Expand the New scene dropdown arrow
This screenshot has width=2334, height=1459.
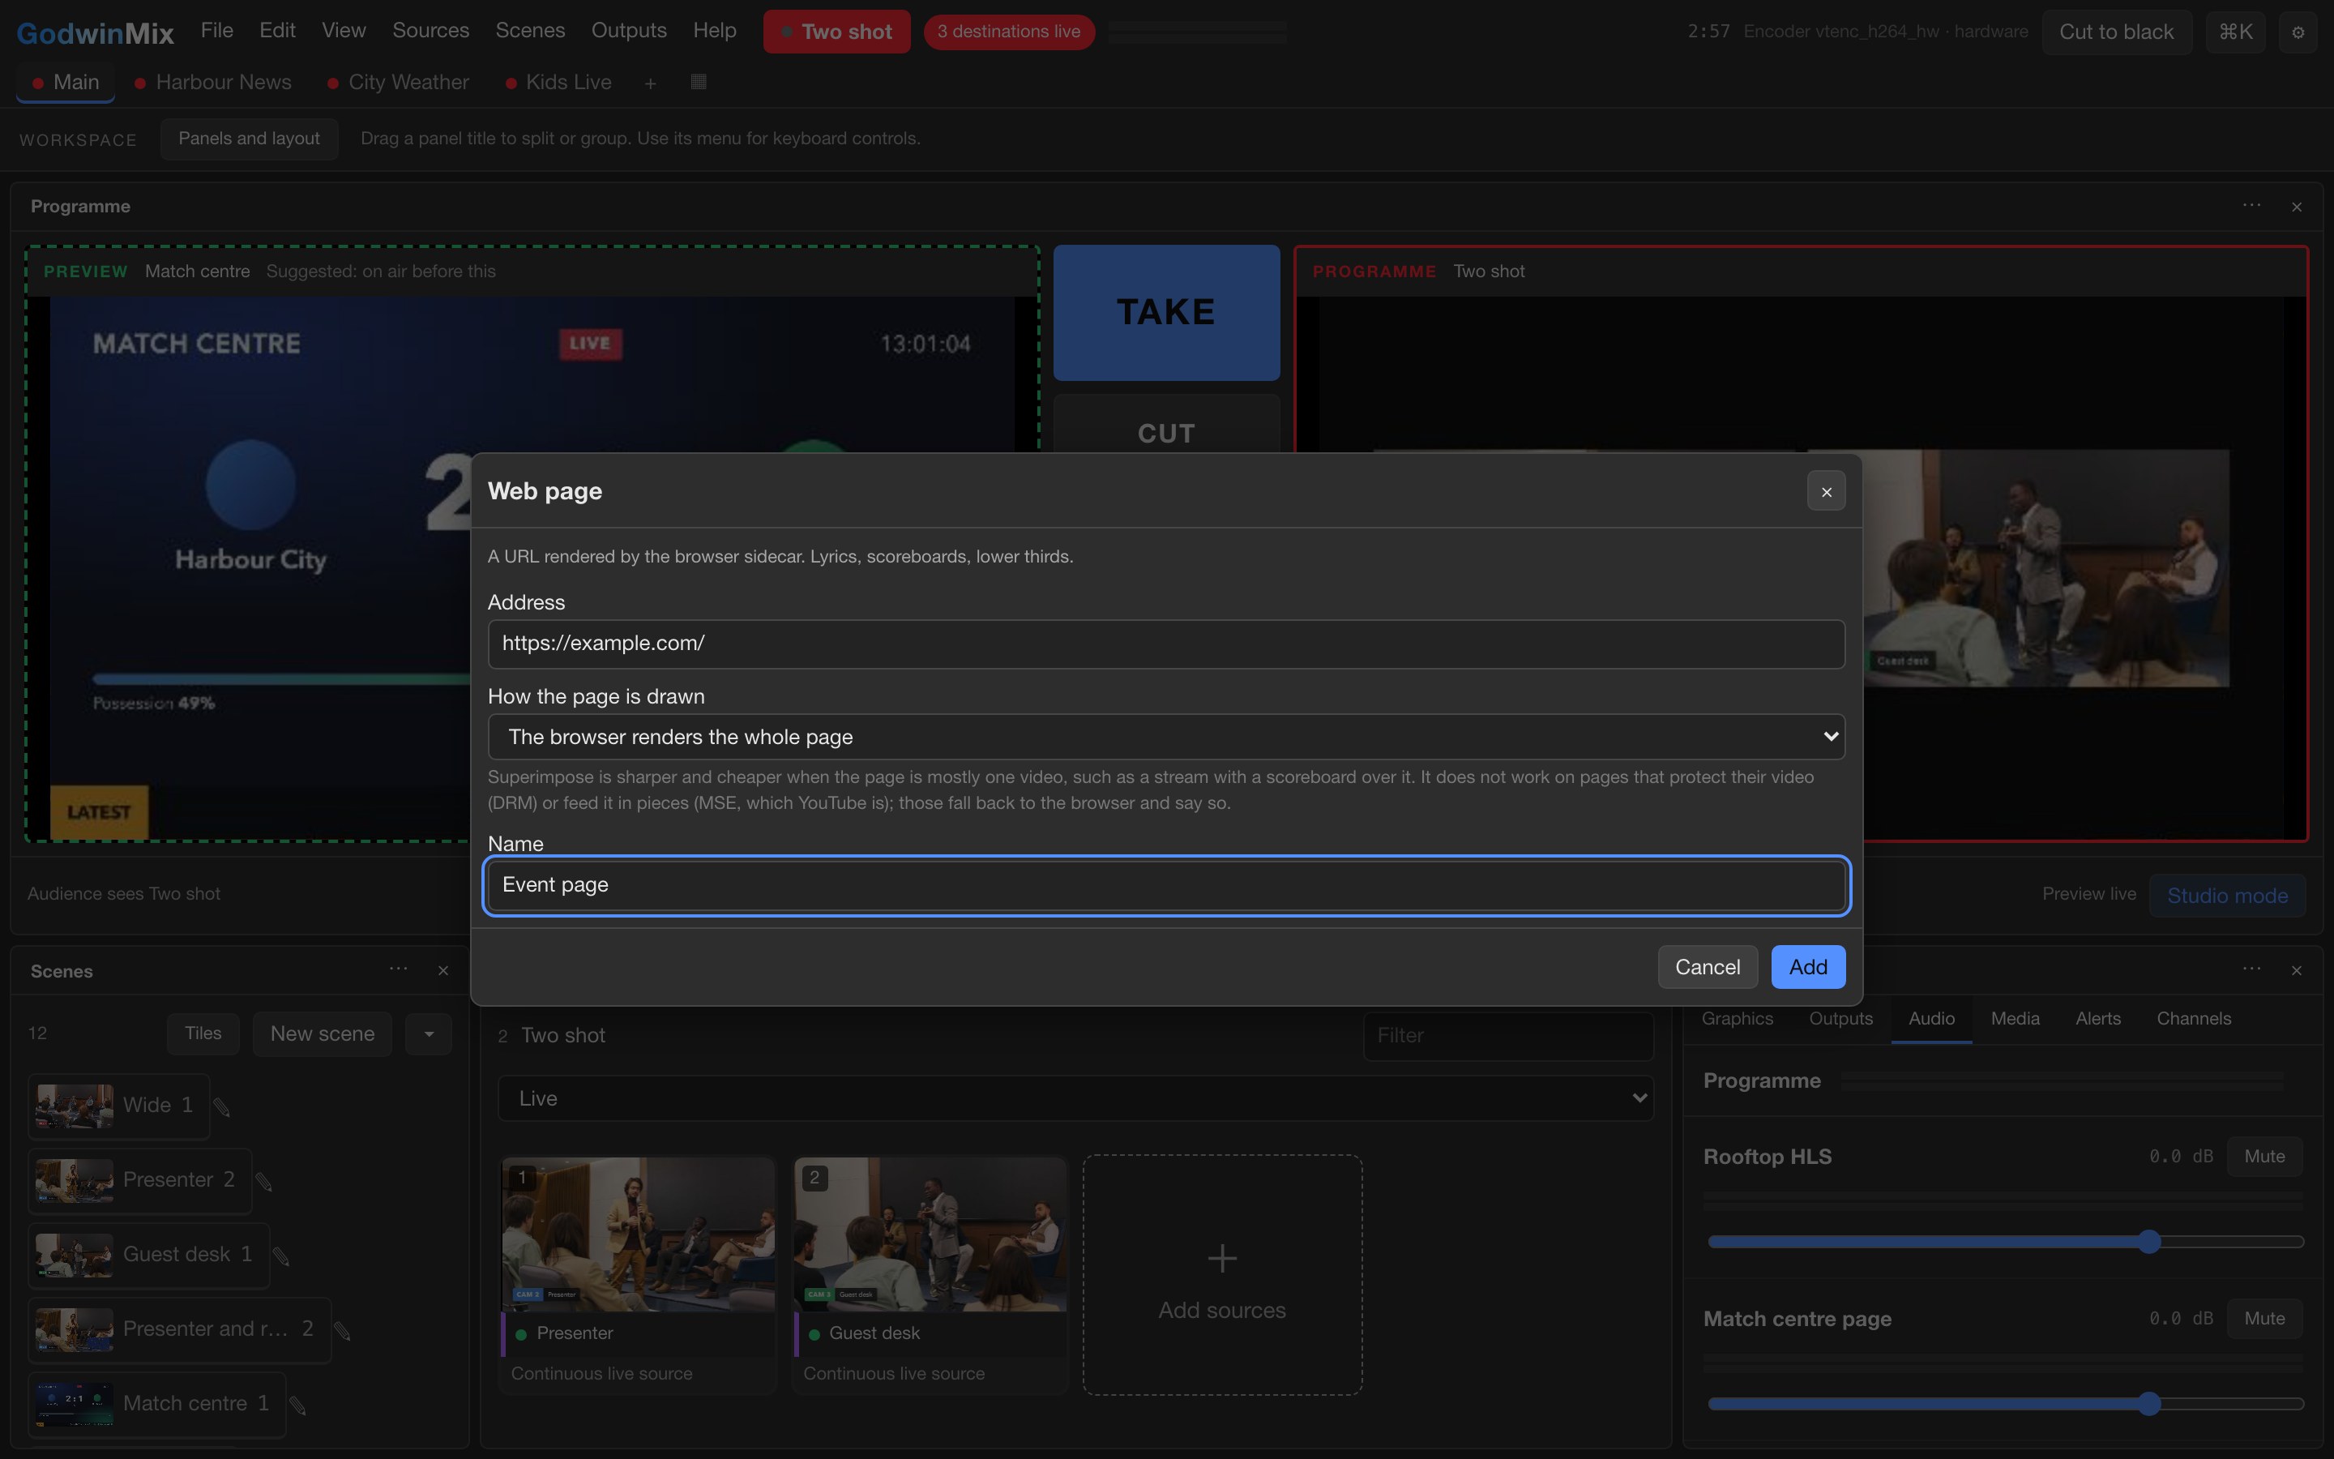pos(430,1034)
